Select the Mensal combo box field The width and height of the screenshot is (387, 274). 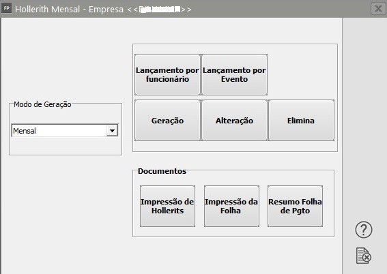[65, 131]
